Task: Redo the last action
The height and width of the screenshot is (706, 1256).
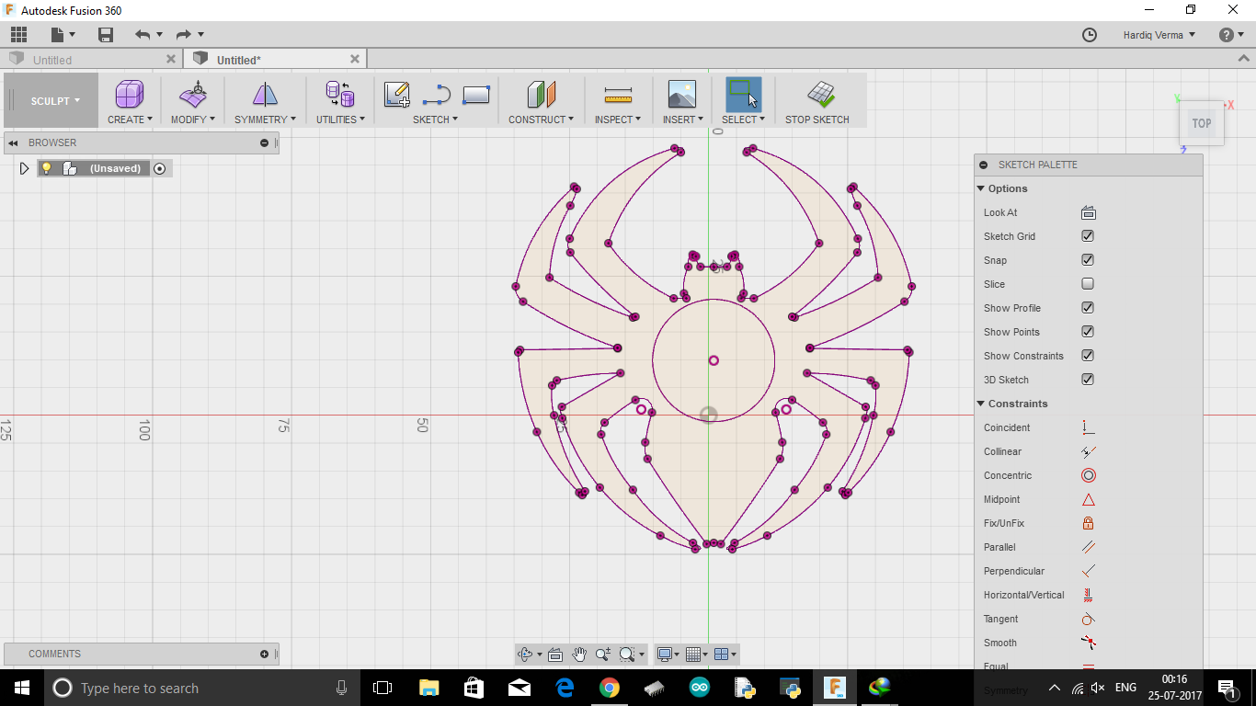Action: click(183, 35)
